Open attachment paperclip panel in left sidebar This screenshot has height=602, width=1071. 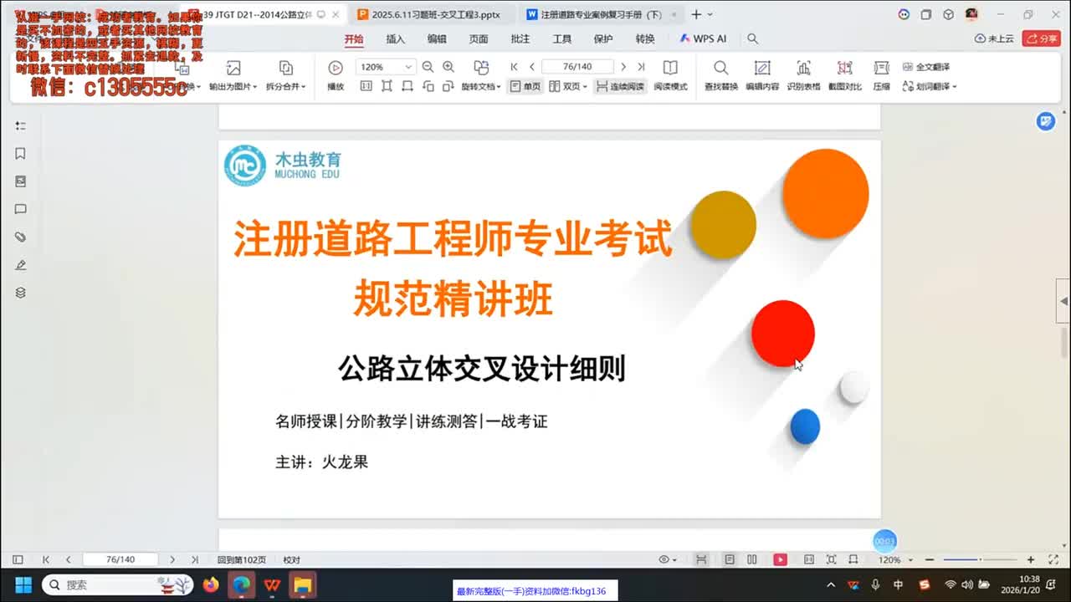point(21,237)
